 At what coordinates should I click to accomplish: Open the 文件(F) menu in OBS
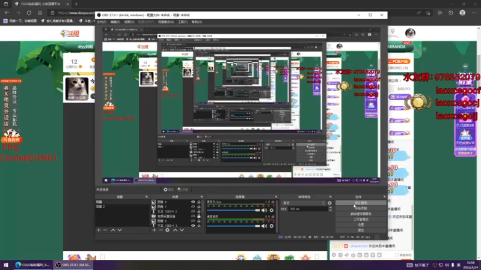click(x=101, y=22)
